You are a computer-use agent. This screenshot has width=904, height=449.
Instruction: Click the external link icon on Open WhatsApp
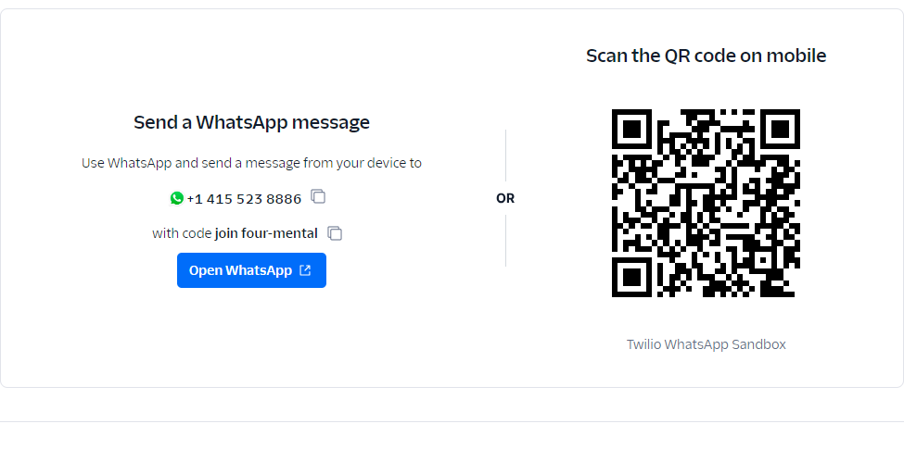tap(305, 270)
